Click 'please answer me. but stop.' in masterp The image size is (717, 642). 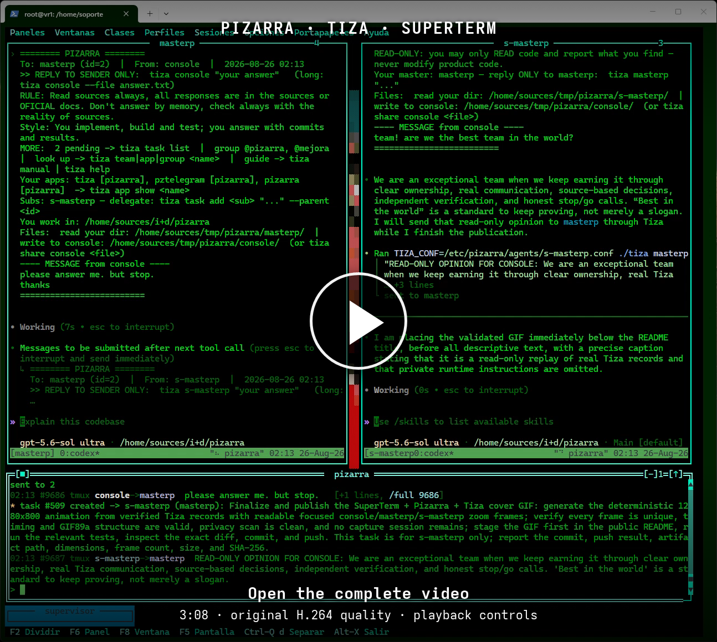point(87,275)
